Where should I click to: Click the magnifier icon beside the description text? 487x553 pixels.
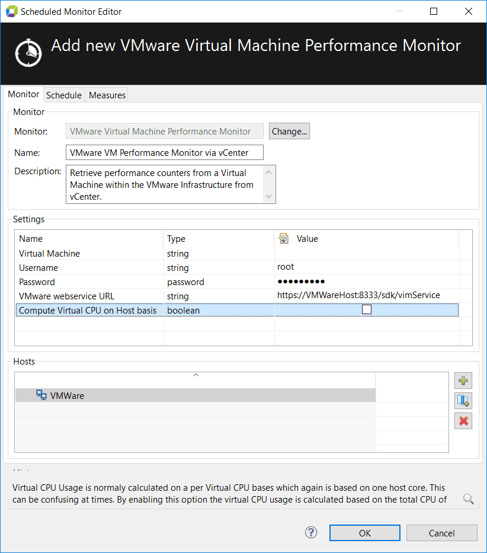point(468,498)
